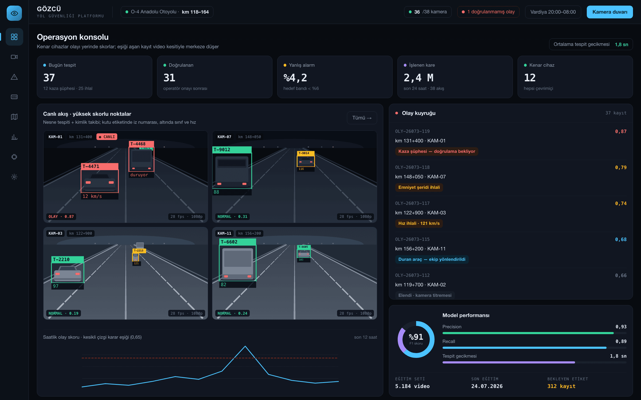The height and width of the screenshot is (400, 641).
Task: Open event OLY-26073-119 in queue
Action: tap(511, 142)
